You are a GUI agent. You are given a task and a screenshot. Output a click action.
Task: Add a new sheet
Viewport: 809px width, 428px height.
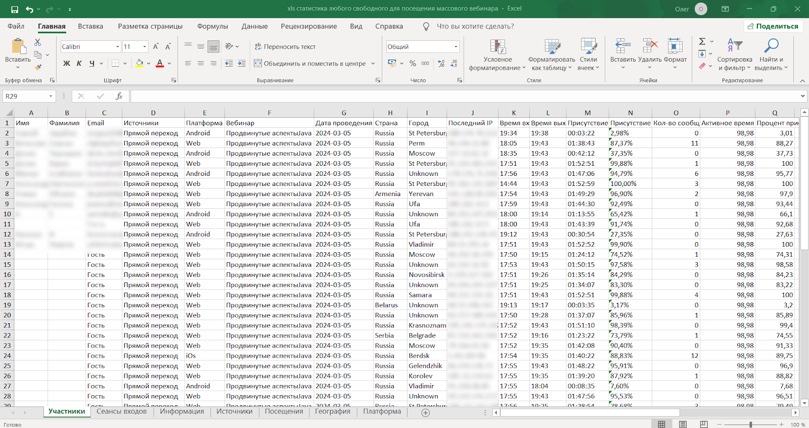(426, 413)
